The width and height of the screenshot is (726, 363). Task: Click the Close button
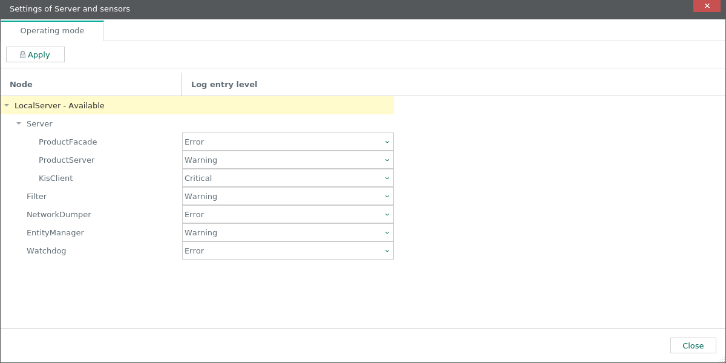693,345
